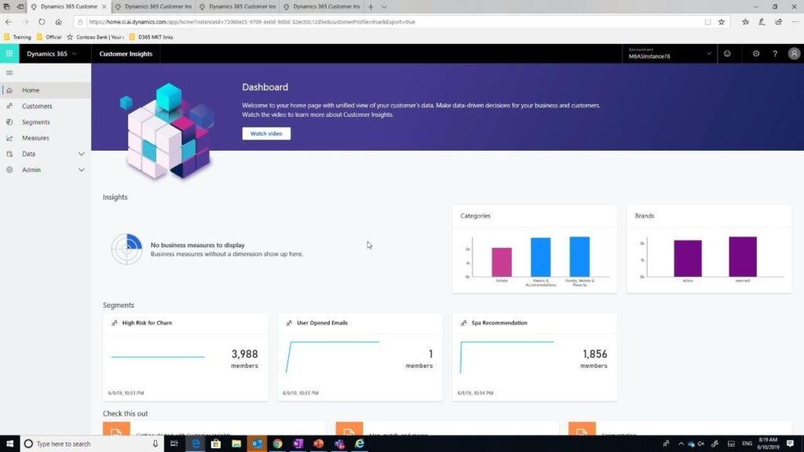Open the Dynamics 365 app switcher dropdown

51,53
